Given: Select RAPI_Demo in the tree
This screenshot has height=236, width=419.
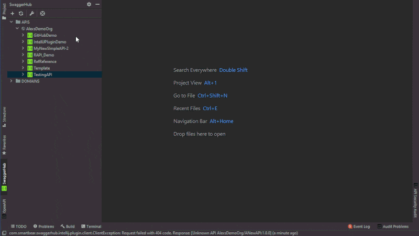Looking at the screenshot, I should 54,55.
